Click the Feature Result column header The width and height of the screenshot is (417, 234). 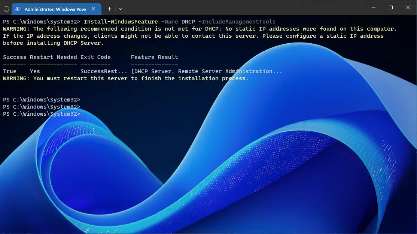[x=154, y=57]
